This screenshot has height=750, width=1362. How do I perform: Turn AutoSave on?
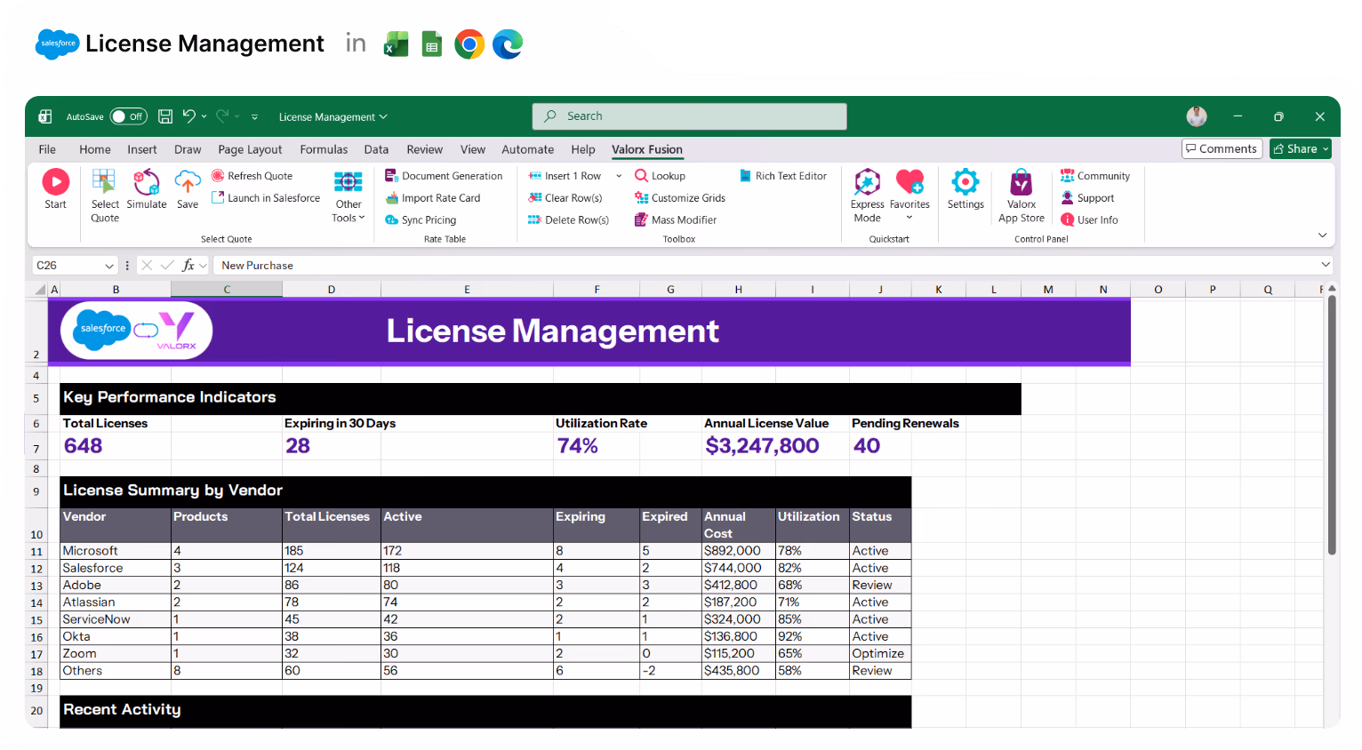tap(128, 116)
